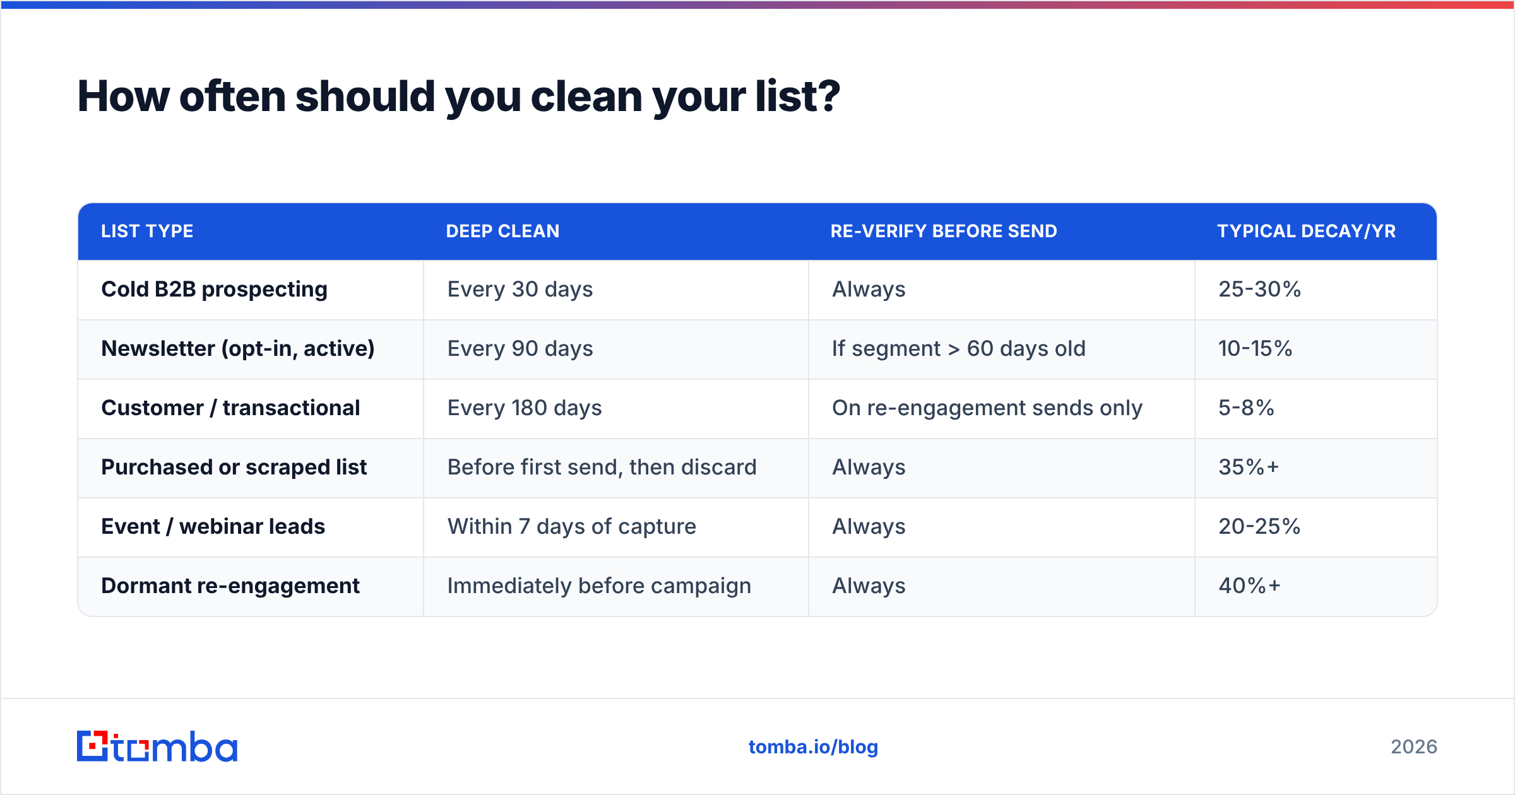Click the tomba logo
This screenshot has width=1515, height=795.
[x=157, y=746]
